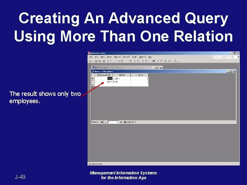Expand the View button dropdown arrow
This screenshot has height=185, width=247.
point(93,61)
